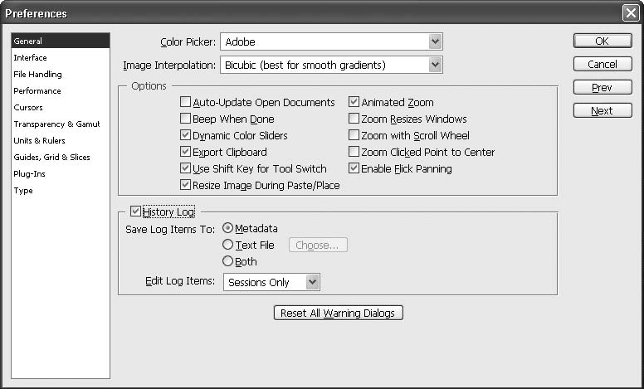Select Text File radio button
Image resolution: width=644 pixels, height=389 pixels.
pos(228,246)
